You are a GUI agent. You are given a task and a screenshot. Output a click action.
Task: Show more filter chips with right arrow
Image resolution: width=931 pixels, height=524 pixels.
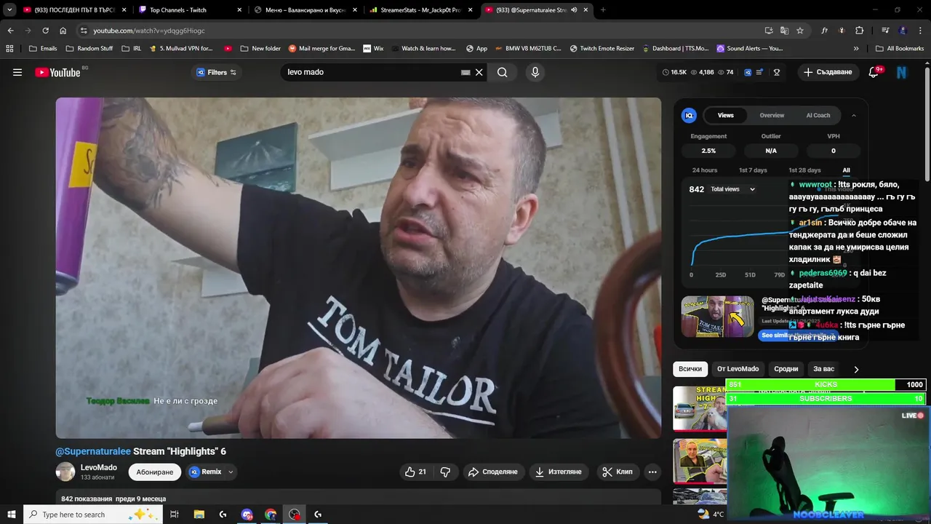856,369
